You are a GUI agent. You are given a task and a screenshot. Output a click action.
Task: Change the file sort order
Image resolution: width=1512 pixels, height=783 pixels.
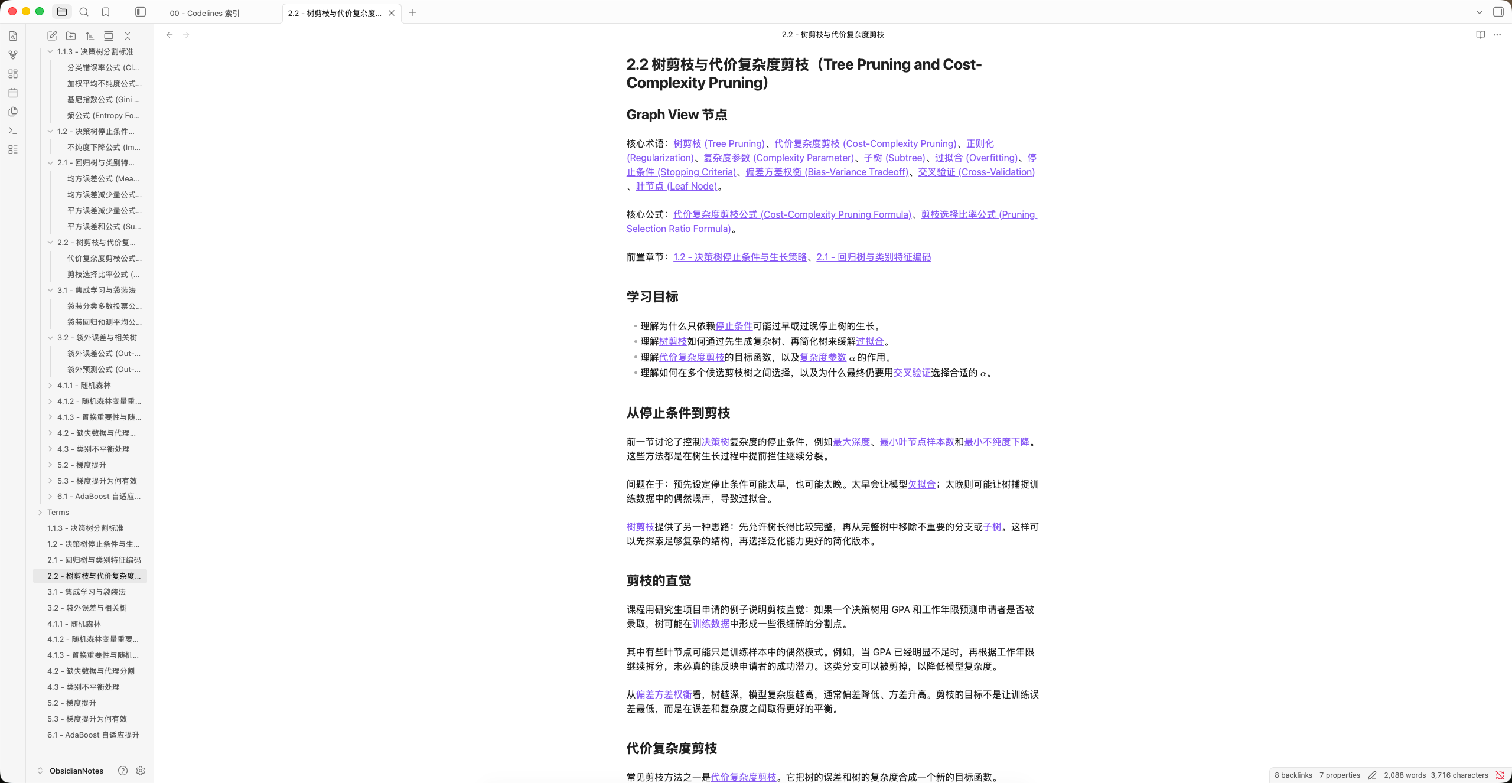point(90,36)
